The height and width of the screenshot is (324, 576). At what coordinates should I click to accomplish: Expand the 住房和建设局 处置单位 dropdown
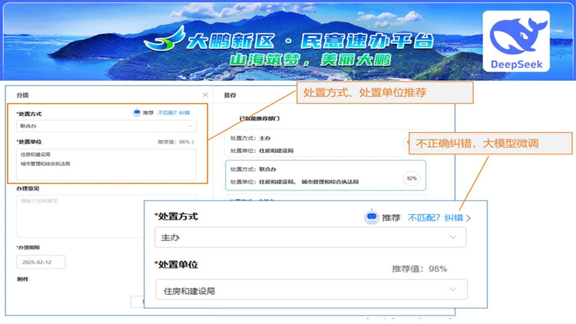point(310,290)
